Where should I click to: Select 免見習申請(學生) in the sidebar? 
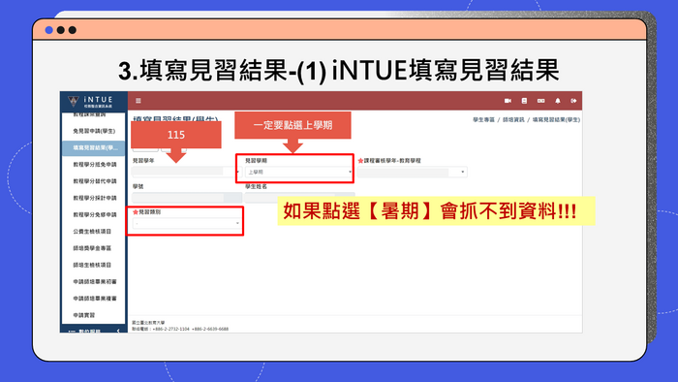point(94,131)
